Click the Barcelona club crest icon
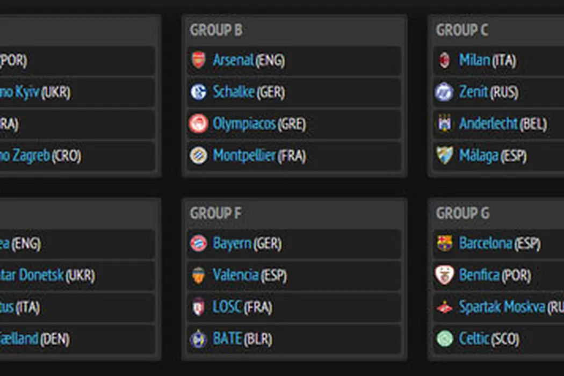 tap(444, 244)
